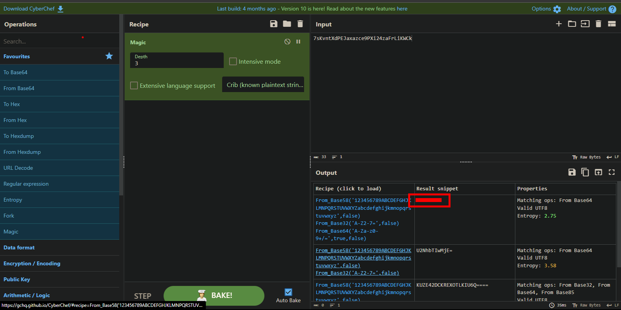Open the Options menu

coord(546,9)
